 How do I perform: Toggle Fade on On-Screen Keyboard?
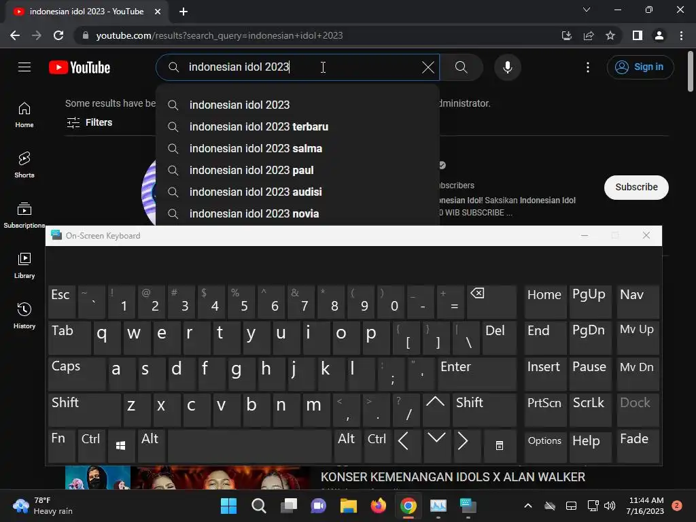coord(638,446)
